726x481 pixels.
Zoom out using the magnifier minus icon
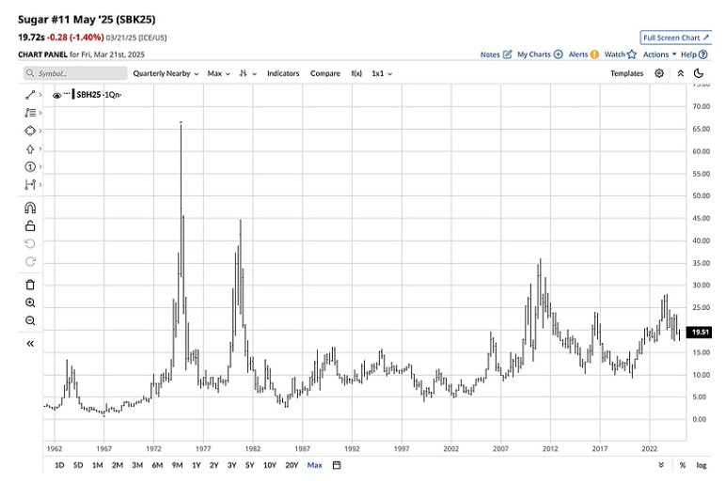(29, 321)
